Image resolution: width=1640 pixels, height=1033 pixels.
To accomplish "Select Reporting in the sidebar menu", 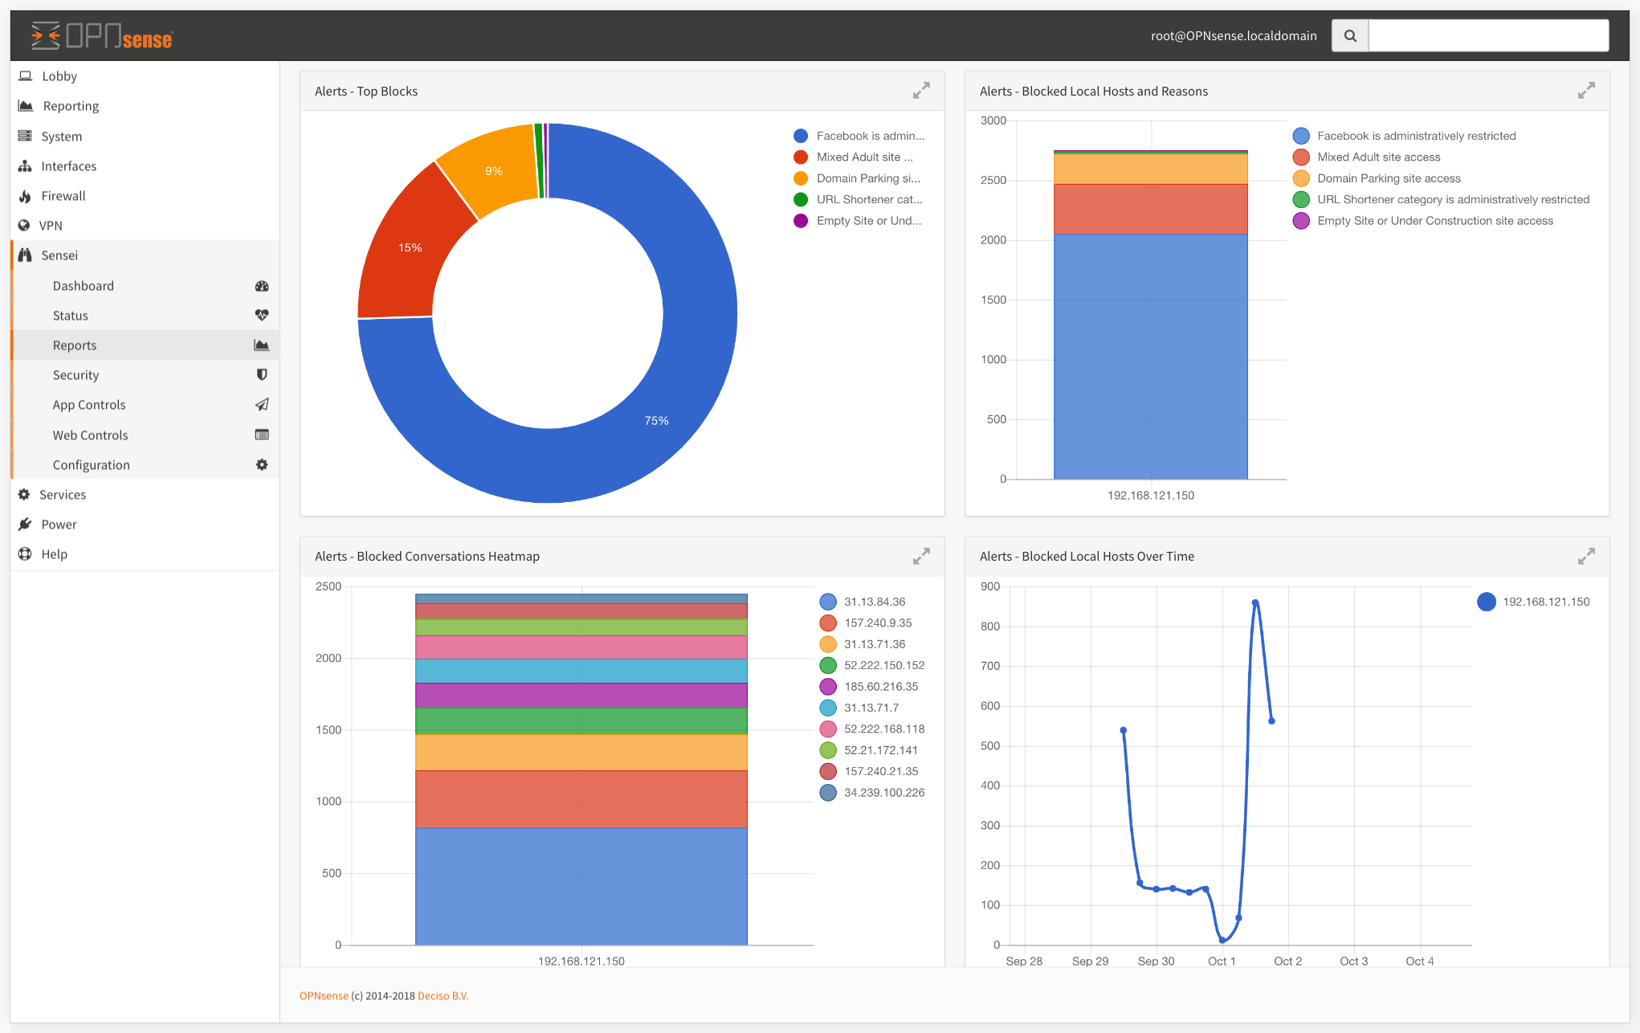I will (69, 105).
